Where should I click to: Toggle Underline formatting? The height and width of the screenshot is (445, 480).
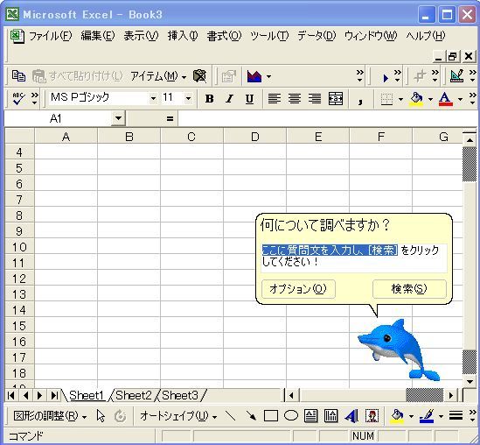tap(249, 99)
